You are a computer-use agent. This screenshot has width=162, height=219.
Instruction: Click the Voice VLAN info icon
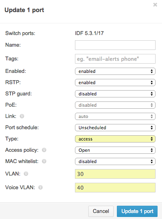41,187
